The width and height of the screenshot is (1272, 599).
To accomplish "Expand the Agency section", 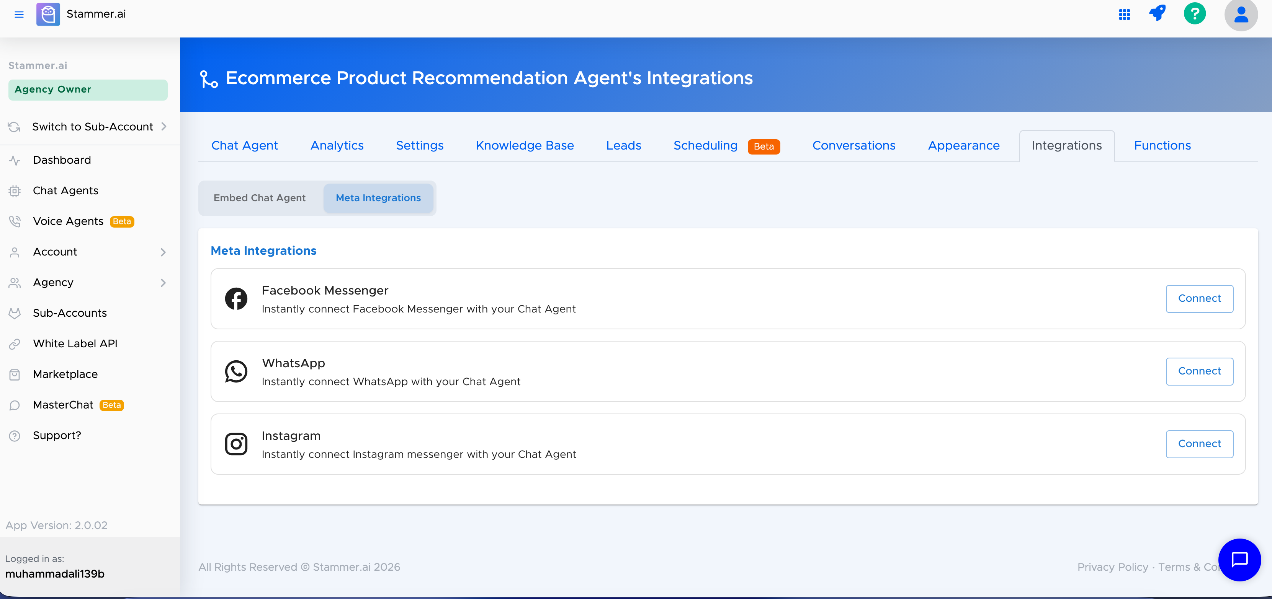I will point(163,282).
